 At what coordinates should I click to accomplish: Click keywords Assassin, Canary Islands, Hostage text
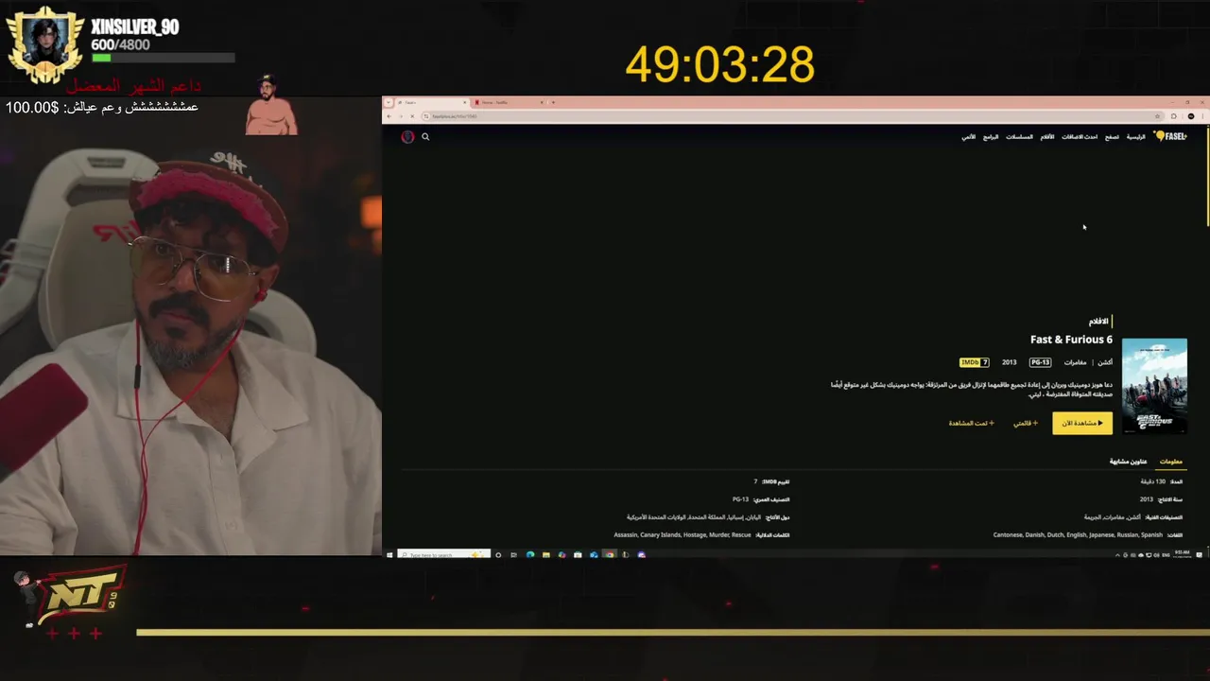pyautogui.click(x=683, y=535)
